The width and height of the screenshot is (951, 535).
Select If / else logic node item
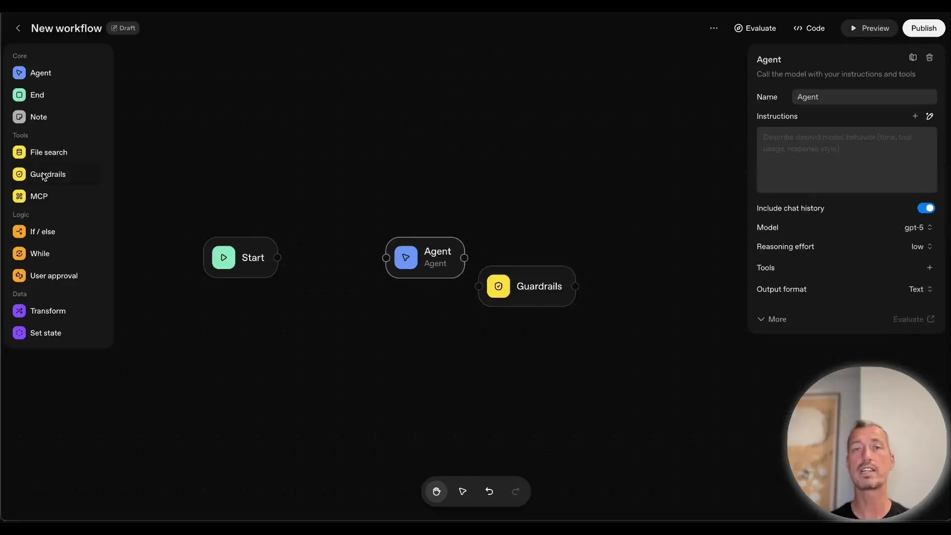[43, 232]
